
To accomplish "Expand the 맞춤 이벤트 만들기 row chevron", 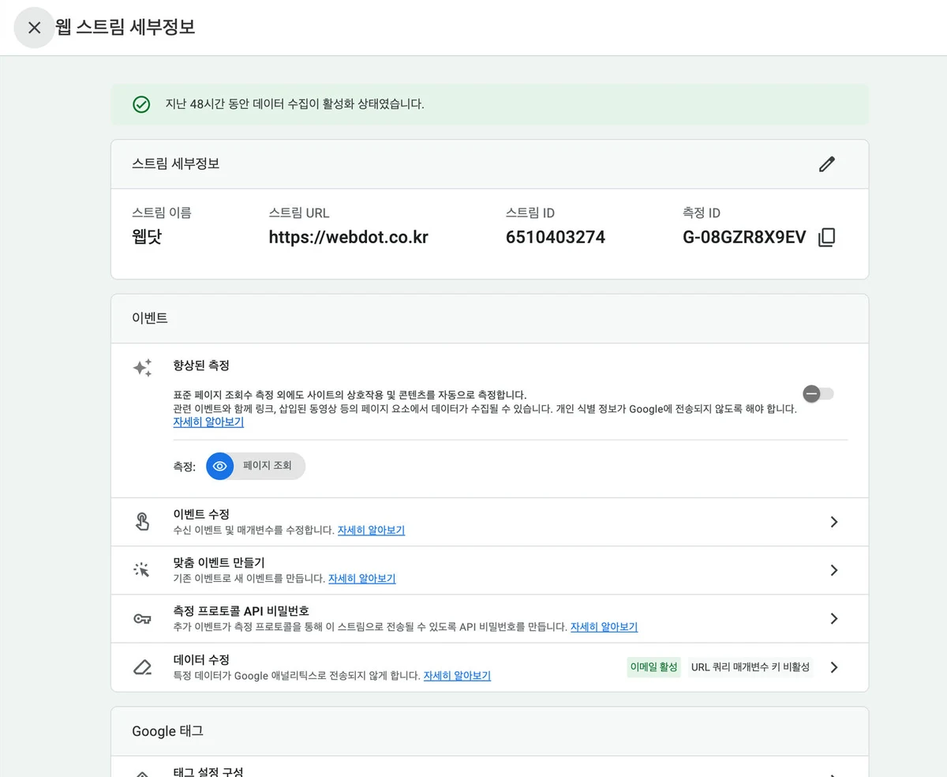I will (834, 570).
